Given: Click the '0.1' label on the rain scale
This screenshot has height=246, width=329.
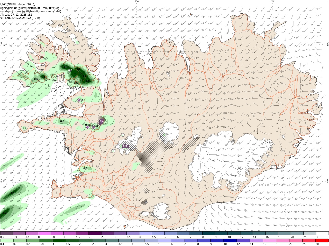Looking at the screenshot, I should pyautogui.click(x=2, y=244).
